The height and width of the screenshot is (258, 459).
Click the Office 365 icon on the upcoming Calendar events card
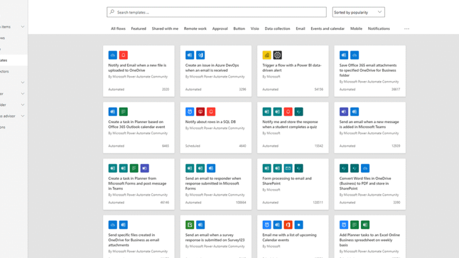(x=288, y=225)
